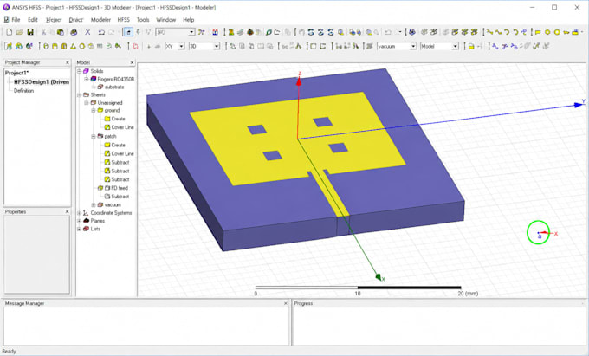Image resolution: width=589 pixels, height=356 pixels.
Task: Click the Validate checkmark icon
Action: (x=536, y=46)
